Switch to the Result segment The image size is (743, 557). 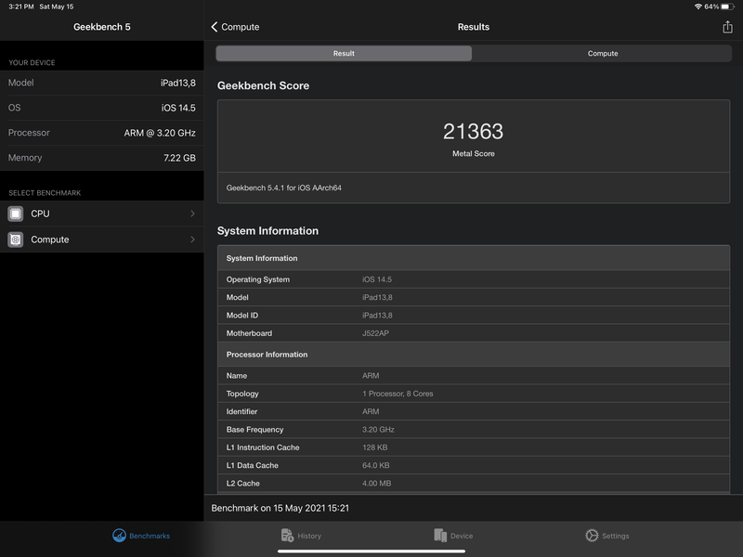tap(344, 54)
